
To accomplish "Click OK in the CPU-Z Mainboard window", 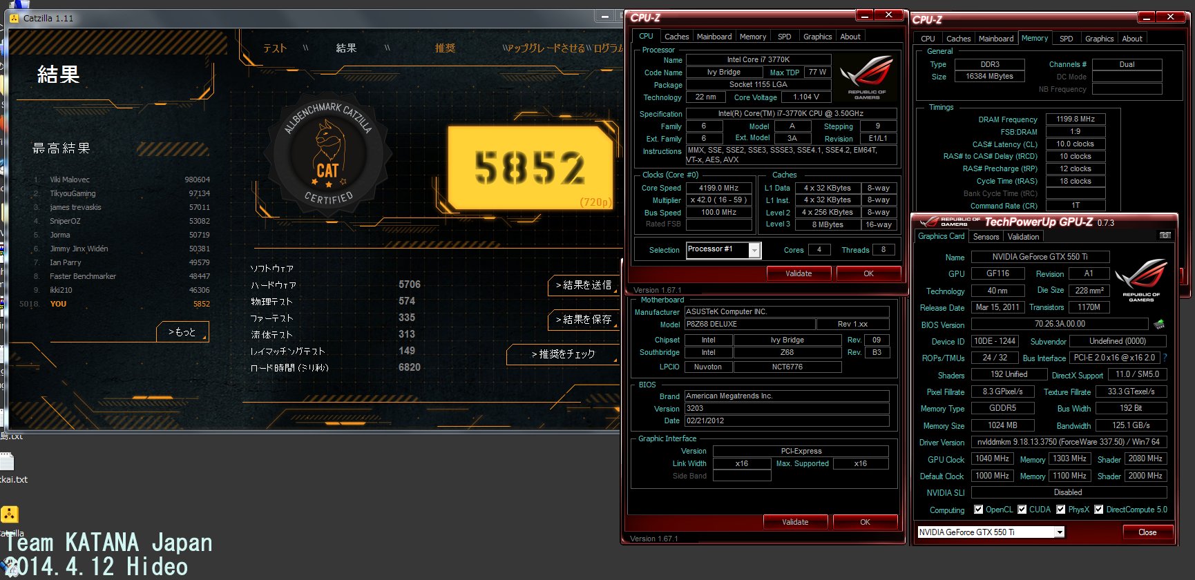I will (865, 522).
